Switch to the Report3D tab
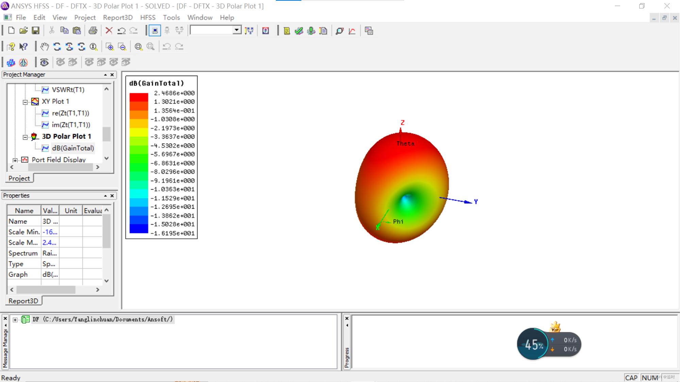This screenshot has width=680, height=382. tap(23, 301)
